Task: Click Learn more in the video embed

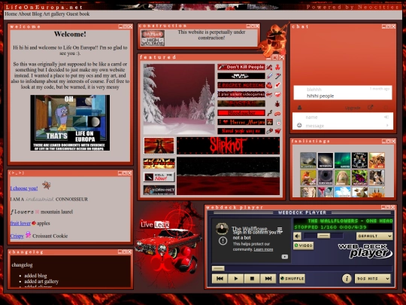Action: click(x=263, y=249)
